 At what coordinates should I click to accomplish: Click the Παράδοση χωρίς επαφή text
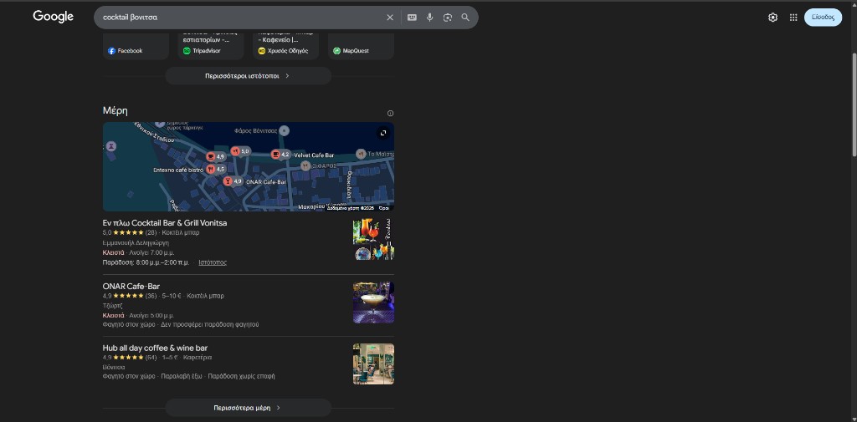pyautogui.click(x=241, y=376)
